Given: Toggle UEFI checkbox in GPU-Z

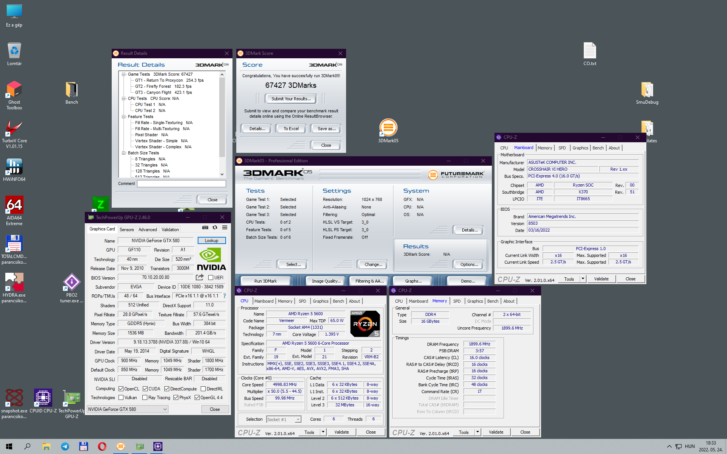Looking at the screenshot, I should pyautogui.click(x=211, y=277).
